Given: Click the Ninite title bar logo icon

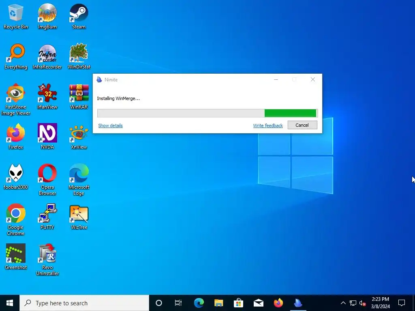Looking at the screenshot, I should point(99,80).
